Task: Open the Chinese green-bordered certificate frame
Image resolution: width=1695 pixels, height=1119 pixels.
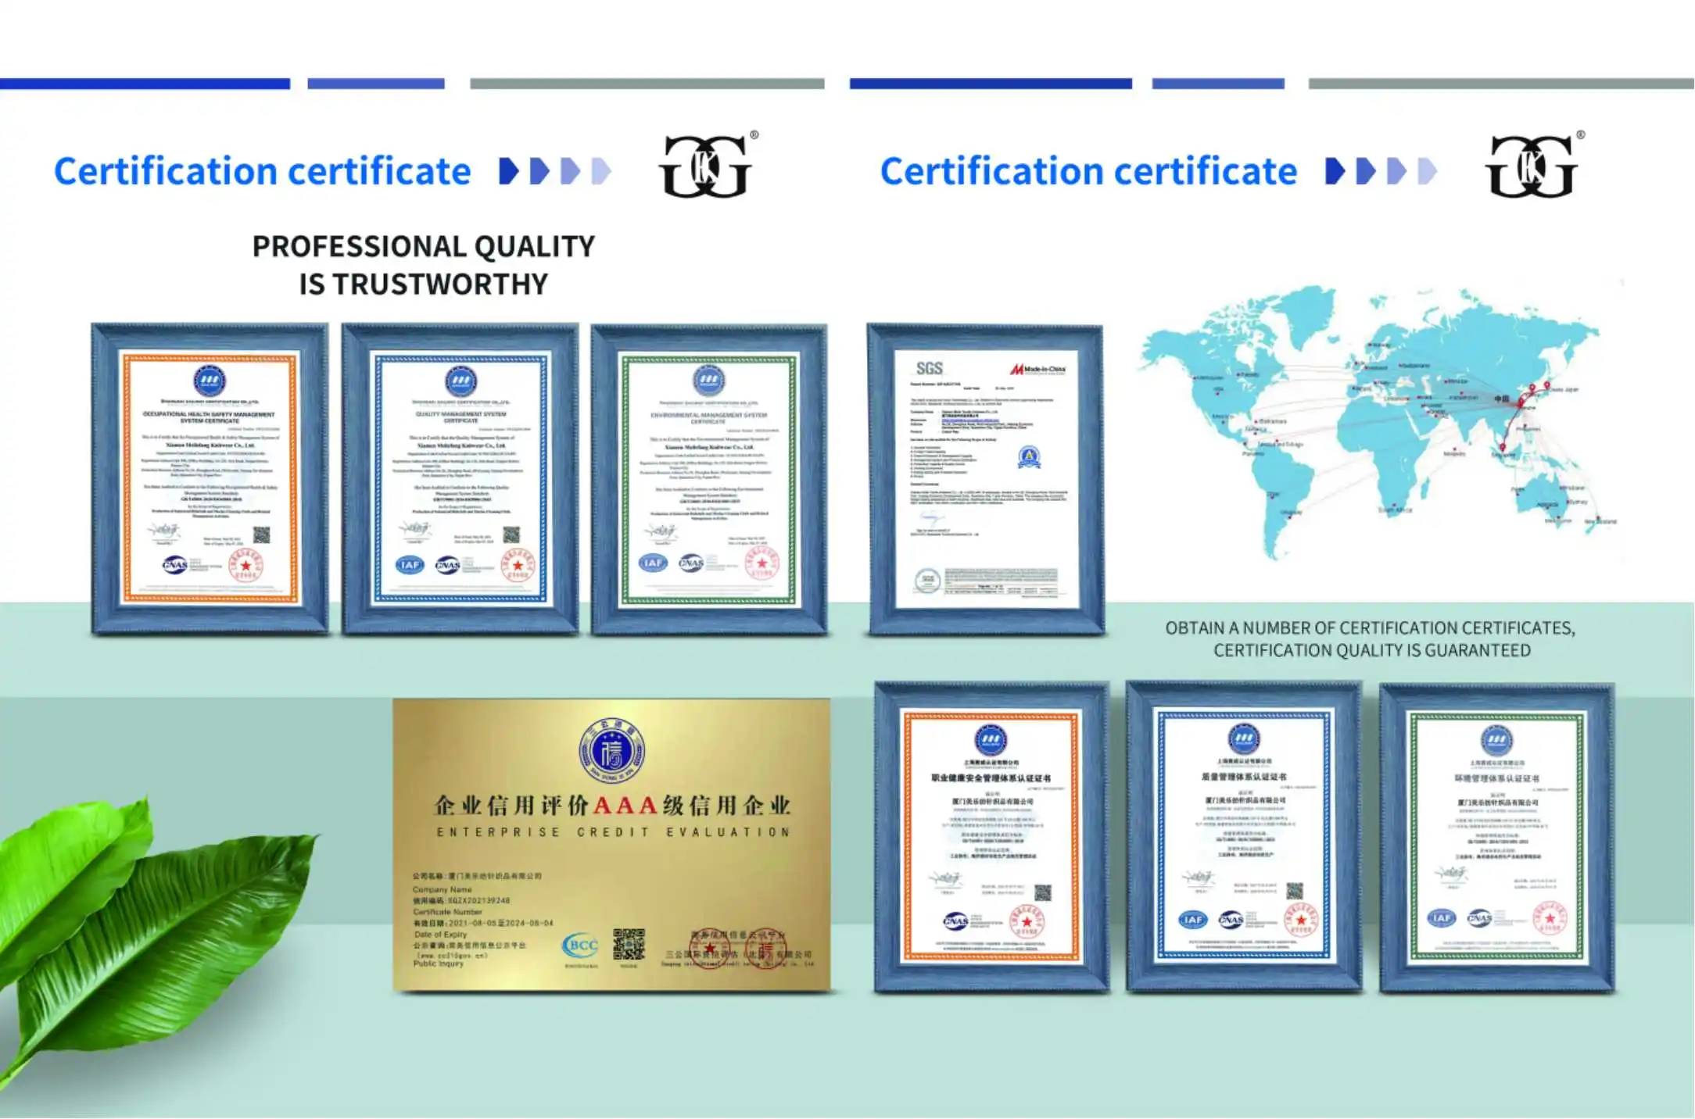Action: (x=1496, y=838)
